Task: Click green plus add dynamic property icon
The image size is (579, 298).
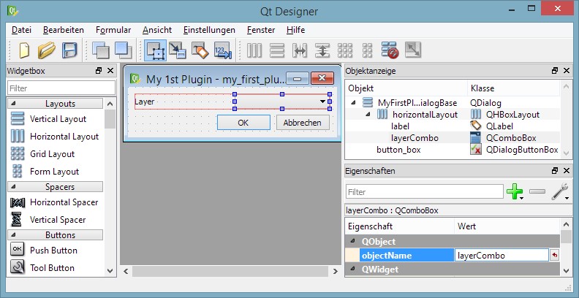Action: pos(515,192)
